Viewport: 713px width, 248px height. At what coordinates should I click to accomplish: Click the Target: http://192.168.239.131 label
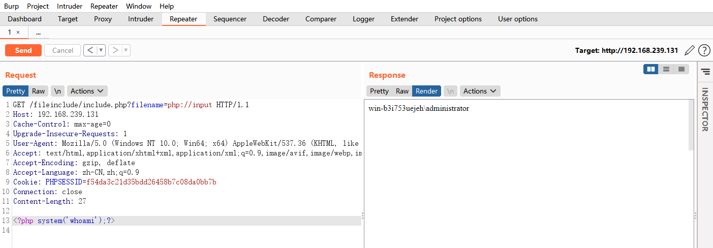pyautogui.click(x=627, y=50)
